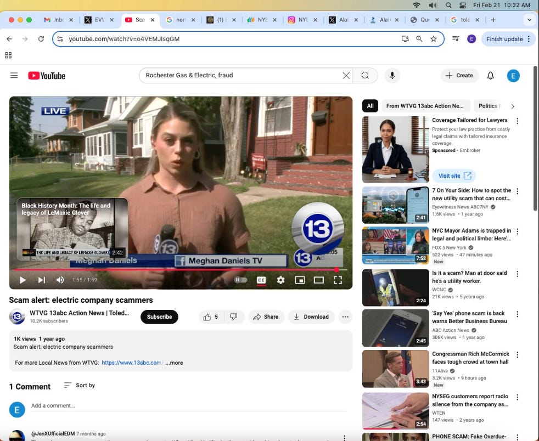This screenshot has width=539, height=441.
Task: Open a new browser tab with plus
Action: click(x=493, y=20)
